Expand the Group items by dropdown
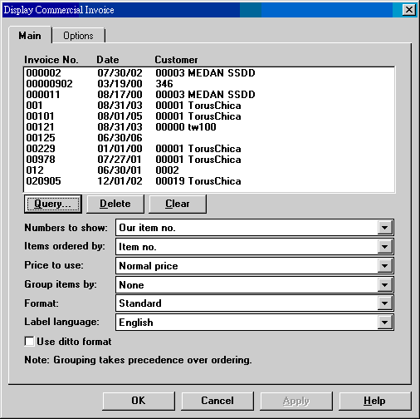Screen dimensions: 420x419 [x=384, y=284]
